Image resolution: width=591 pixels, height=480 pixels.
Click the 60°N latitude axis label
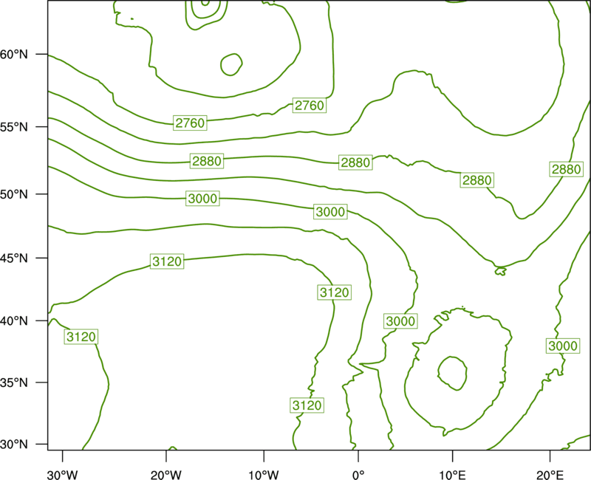tap(14, 55)
